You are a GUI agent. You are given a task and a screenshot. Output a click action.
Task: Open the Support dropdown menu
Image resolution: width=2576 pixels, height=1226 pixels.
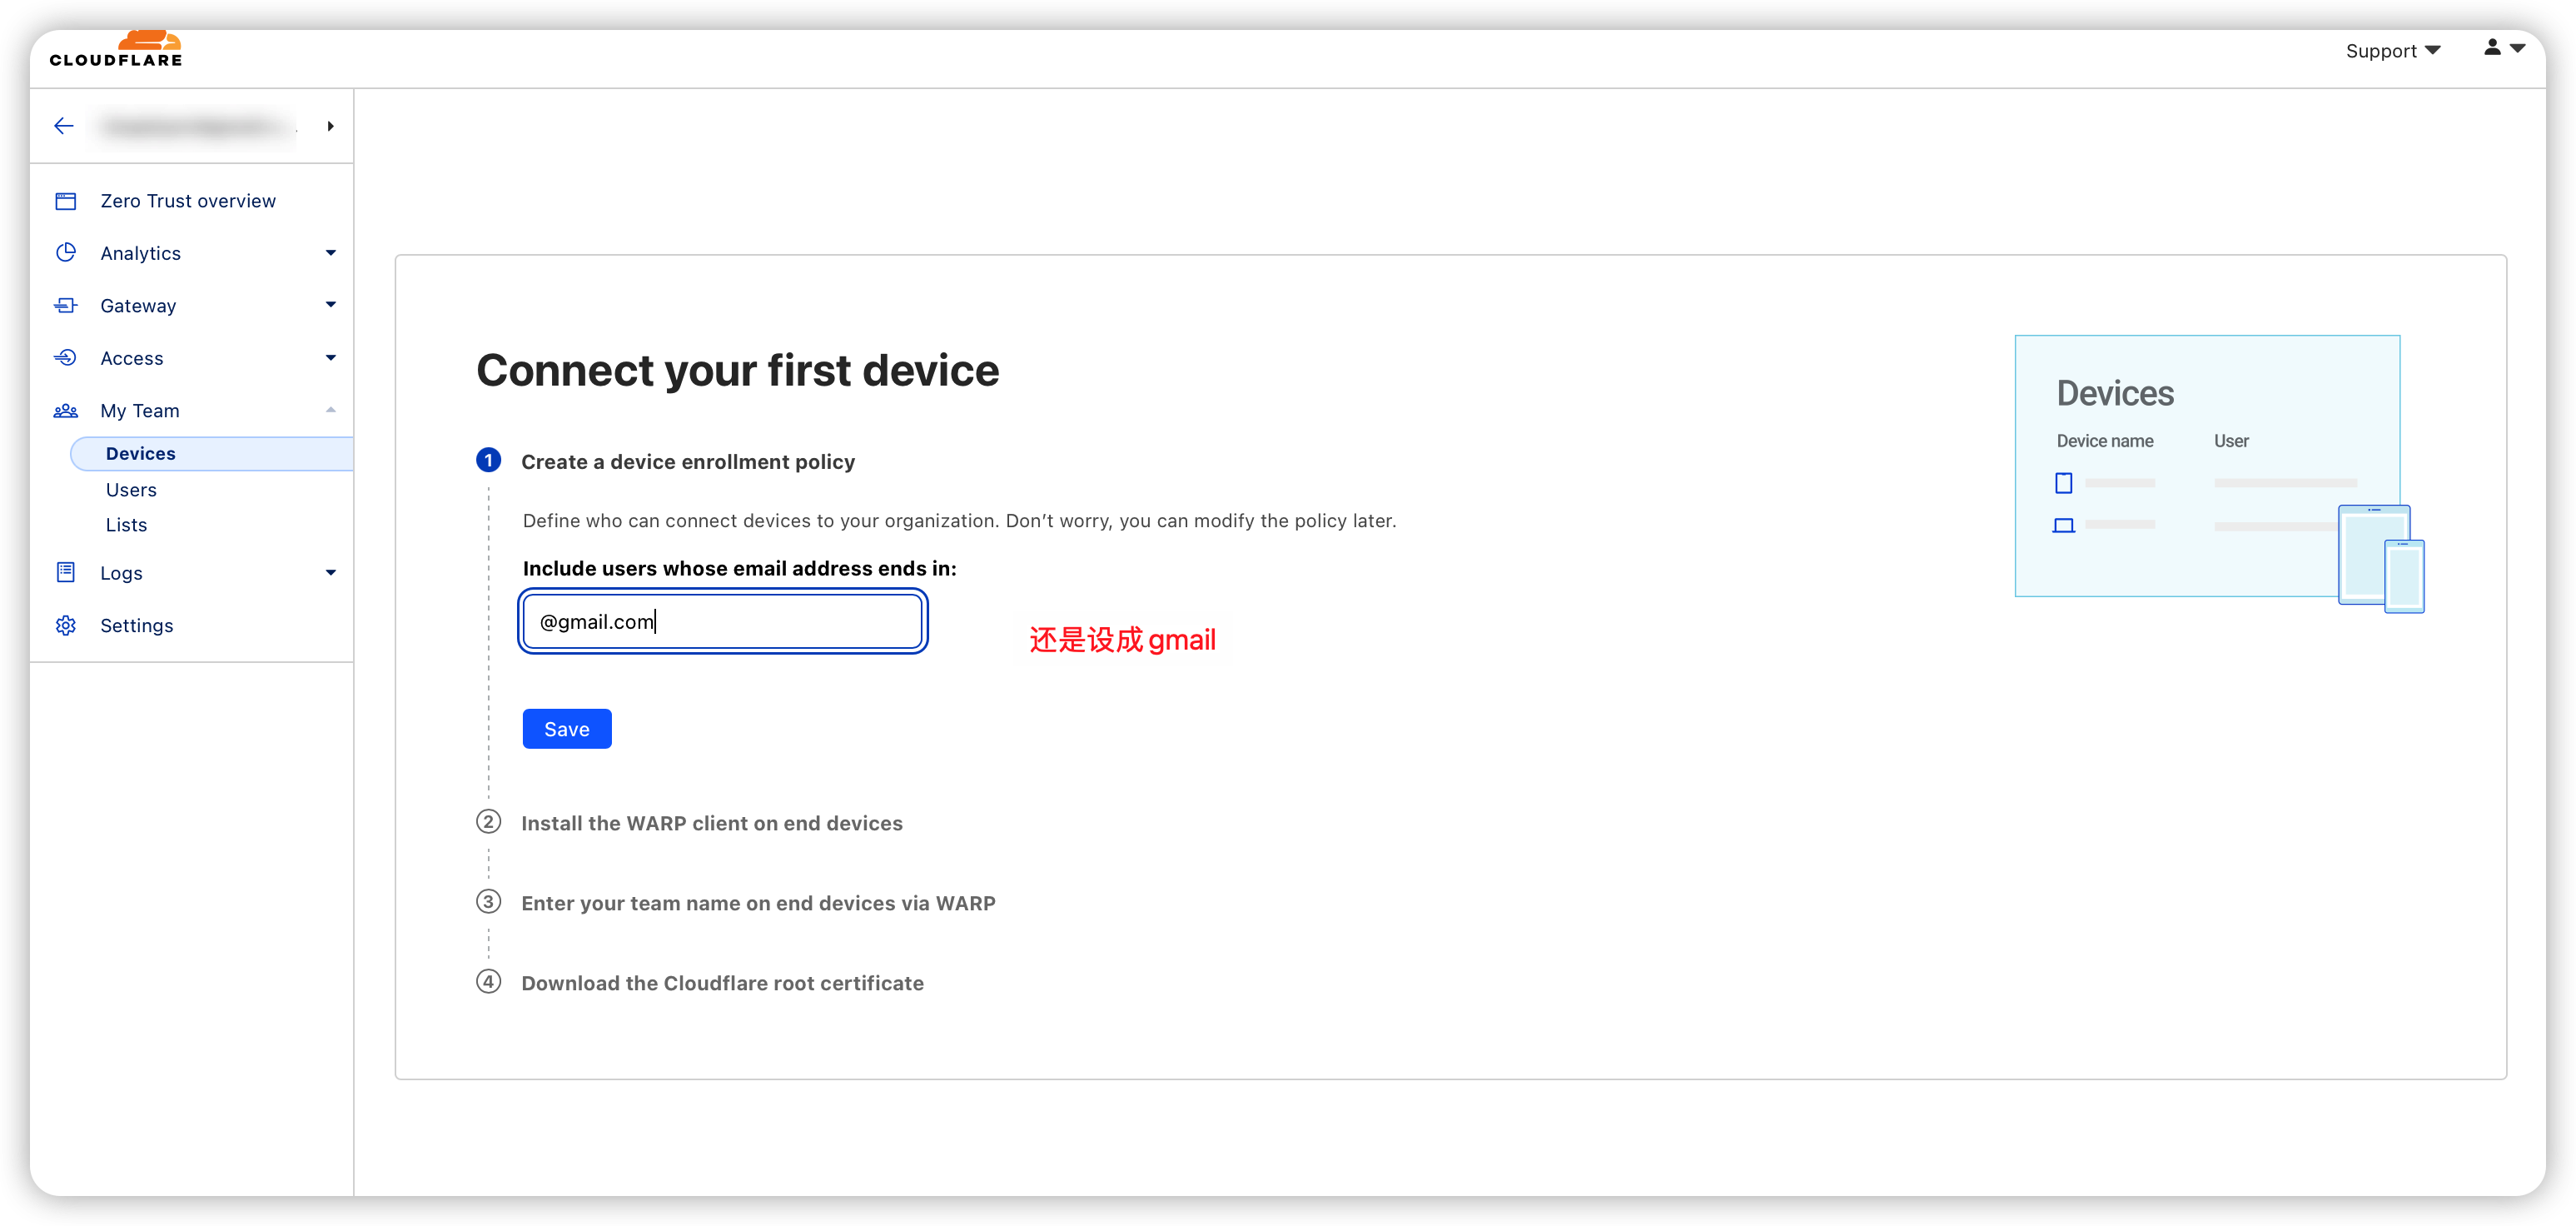coord(2392,51)
